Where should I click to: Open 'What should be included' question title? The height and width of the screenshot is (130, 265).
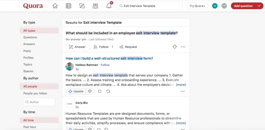[122, 33]
